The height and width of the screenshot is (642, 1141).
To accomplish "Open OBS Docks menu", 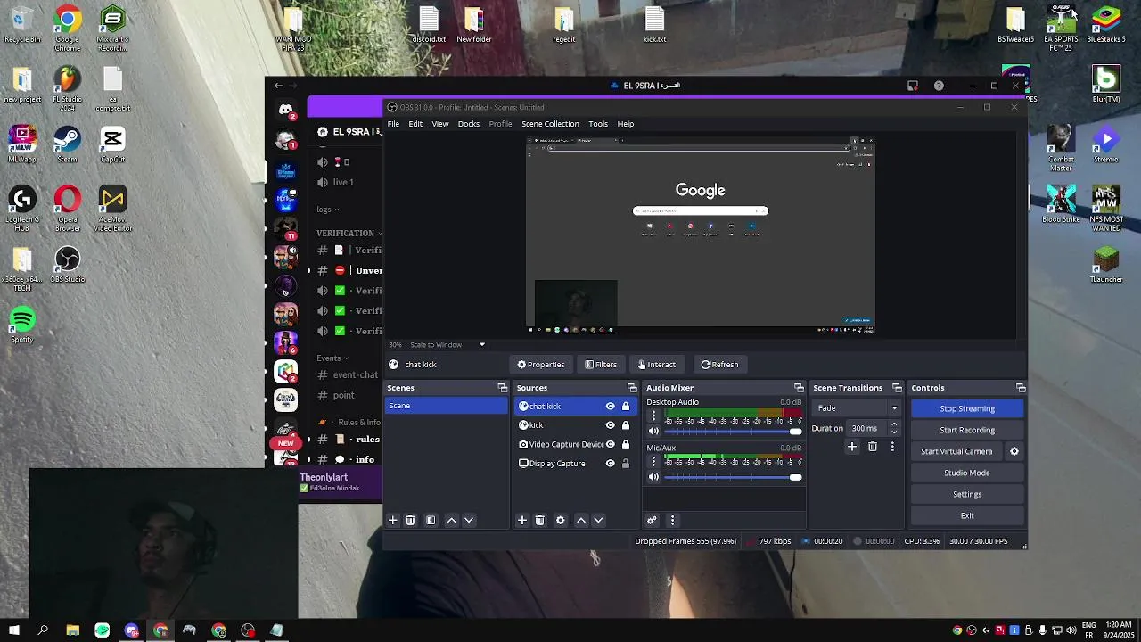I will click(469, 124).
